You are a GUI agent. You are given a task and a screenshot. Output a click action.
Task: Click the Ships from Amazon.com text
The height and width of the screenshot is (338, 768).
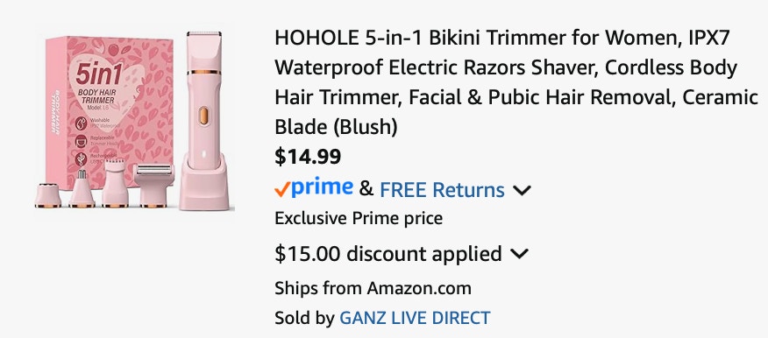click(x=373, y=288)
